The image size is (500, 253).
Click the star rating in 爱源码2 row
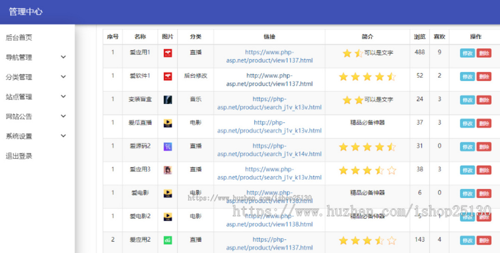click(367, 147)
